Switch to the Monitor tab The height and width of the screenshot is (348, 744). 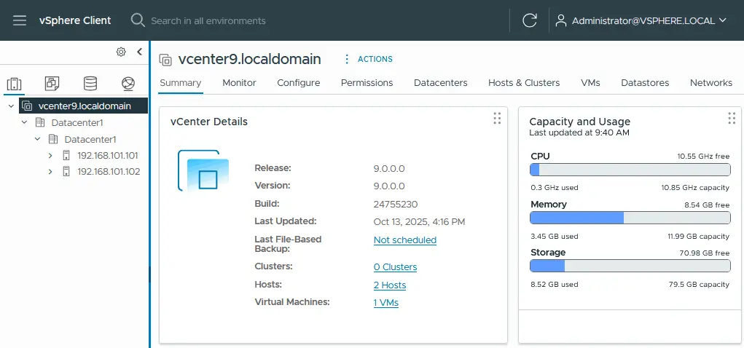(x=239, y=82)
